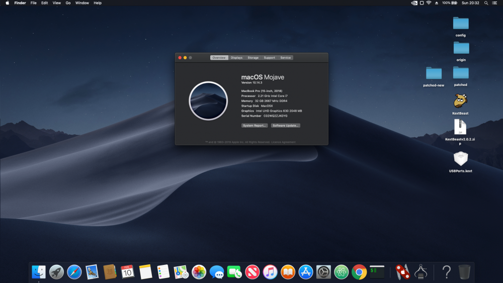Viewport: 503px width, 283px height.
Task: Switch to the Overview tab
Action: [x=219, y=58]
